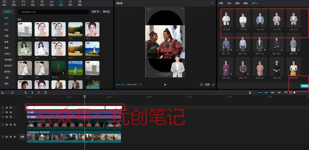Toggle lock on the main video track
The width and height of the screenshot is (309, 150).
[7, 136]
